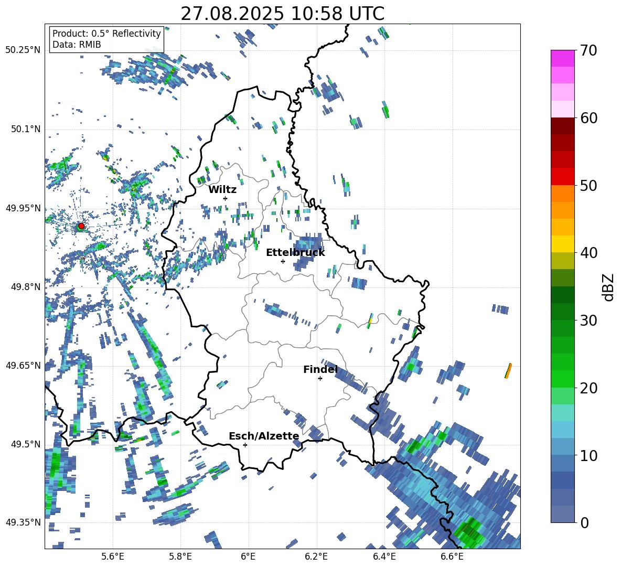This screenshot has height=567, width=621.
Task: Click 'Product: 0.5° Reflectivity' text
Action: [x=106, y=34]
